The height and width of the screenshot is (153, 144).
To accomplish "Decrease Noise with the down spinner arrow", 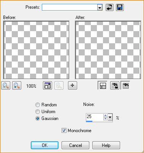I will pyautogui.click(x=105, y=119).
